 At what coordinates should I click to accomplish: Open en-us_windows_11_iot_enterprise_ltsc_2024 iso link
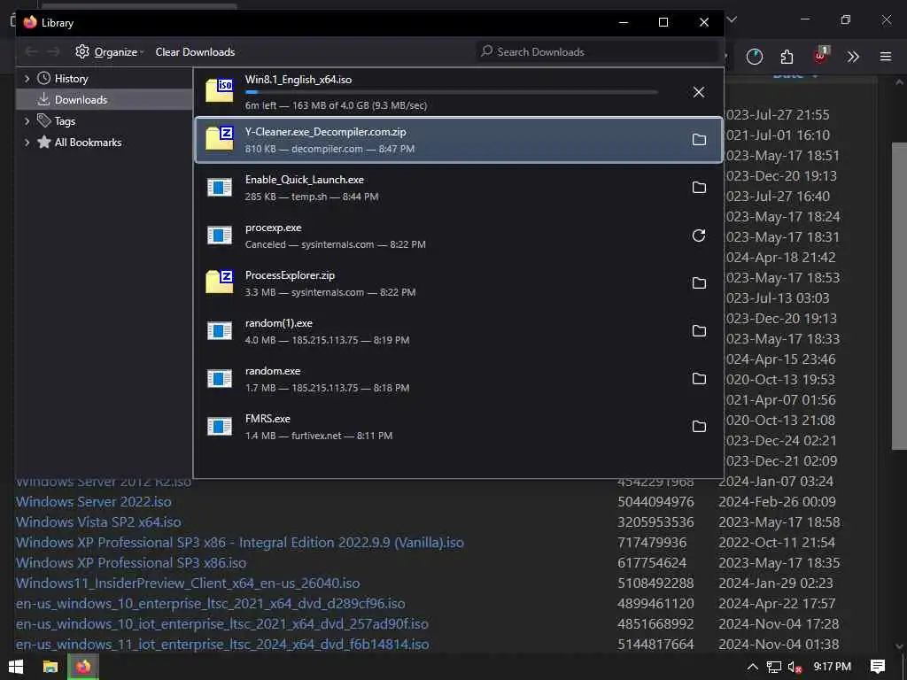222,645
